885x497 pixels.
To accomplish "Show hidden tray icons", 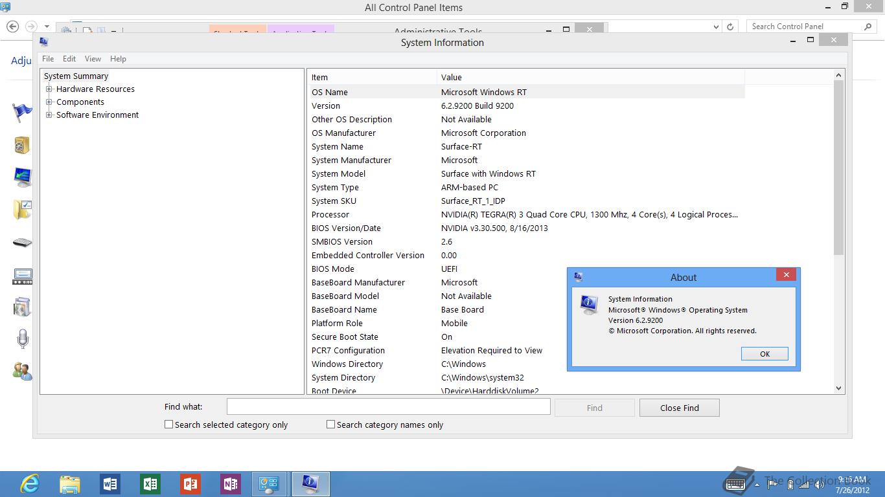I will point(756,484).
